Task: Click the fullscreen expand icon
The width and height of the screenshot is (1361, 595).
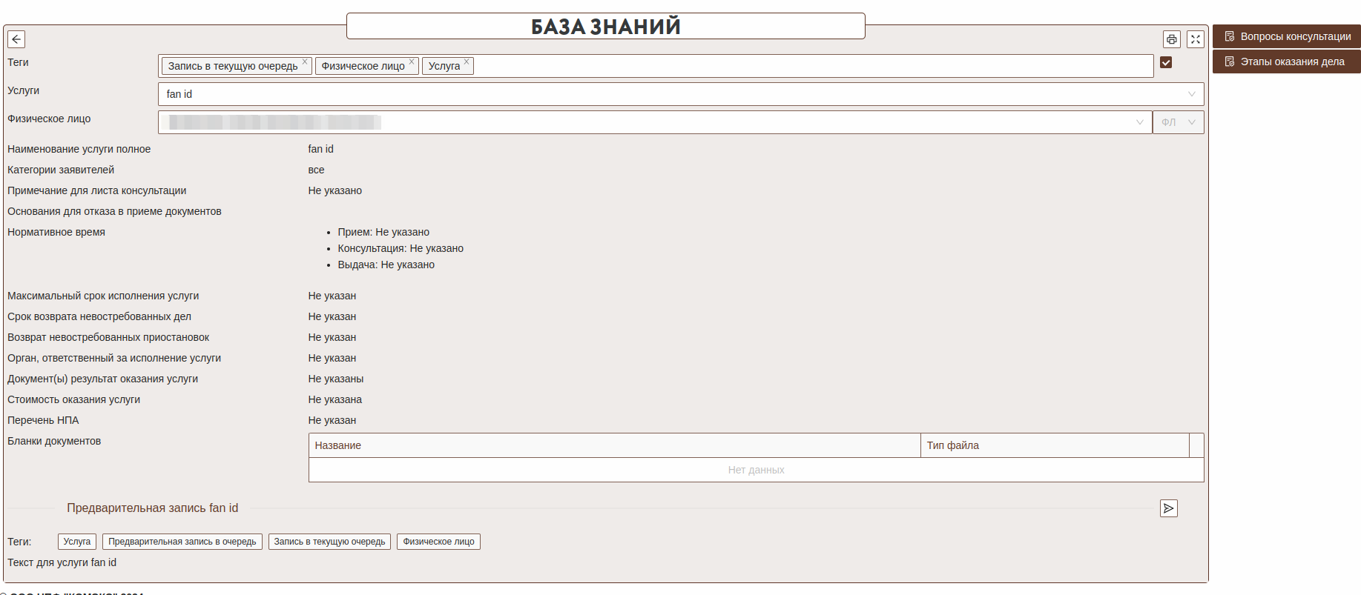Action: click(1195, 39)
